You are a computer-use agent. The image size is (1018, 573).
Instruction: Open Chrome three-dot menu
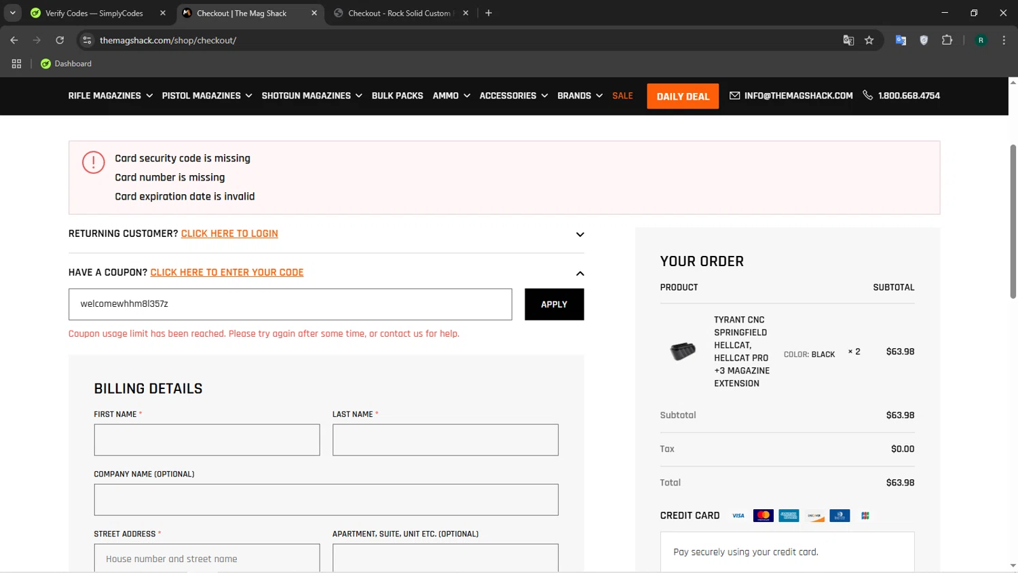coord(1004,40)
